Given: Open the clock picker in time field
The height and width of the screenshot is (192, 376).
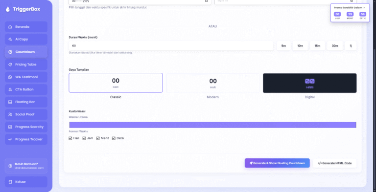Looking at the screenshot, I should (352, 1).
